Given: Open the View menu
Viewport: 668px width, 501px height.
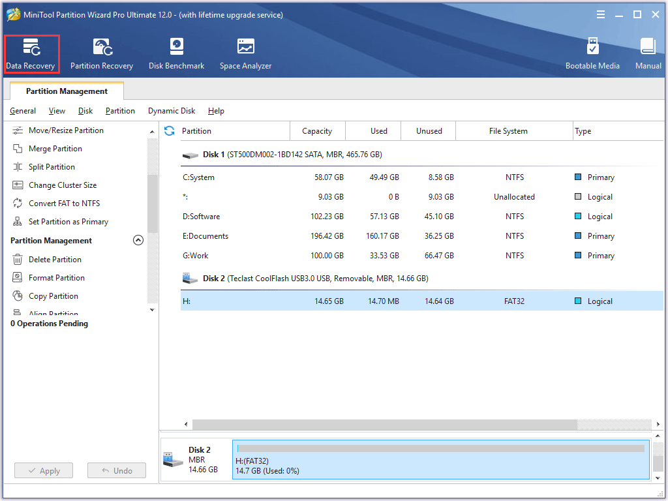Looking at the screenshot, I should tap(57, 111).
